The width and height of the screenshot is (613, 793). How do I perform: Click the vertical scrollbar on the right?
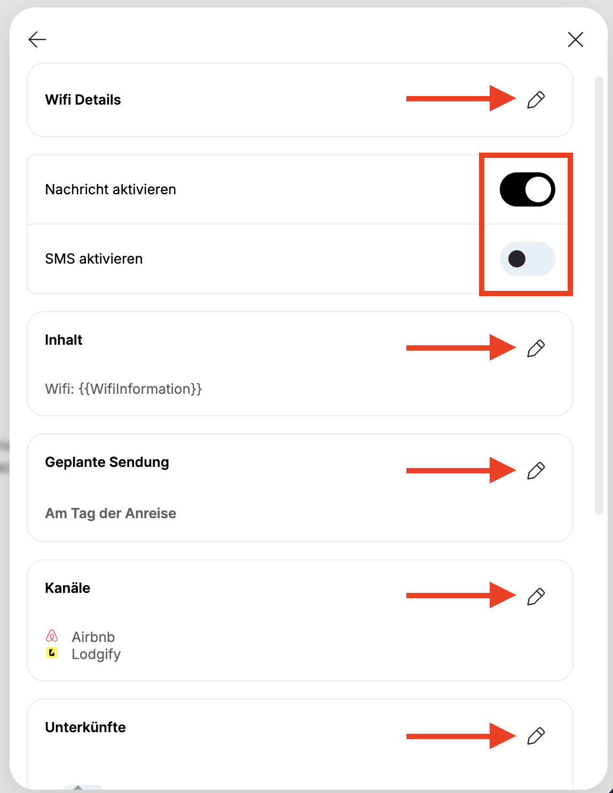599,296
